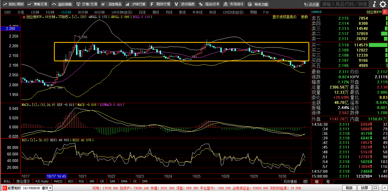
Task: Click the stock code search input field
Action: 344,4
